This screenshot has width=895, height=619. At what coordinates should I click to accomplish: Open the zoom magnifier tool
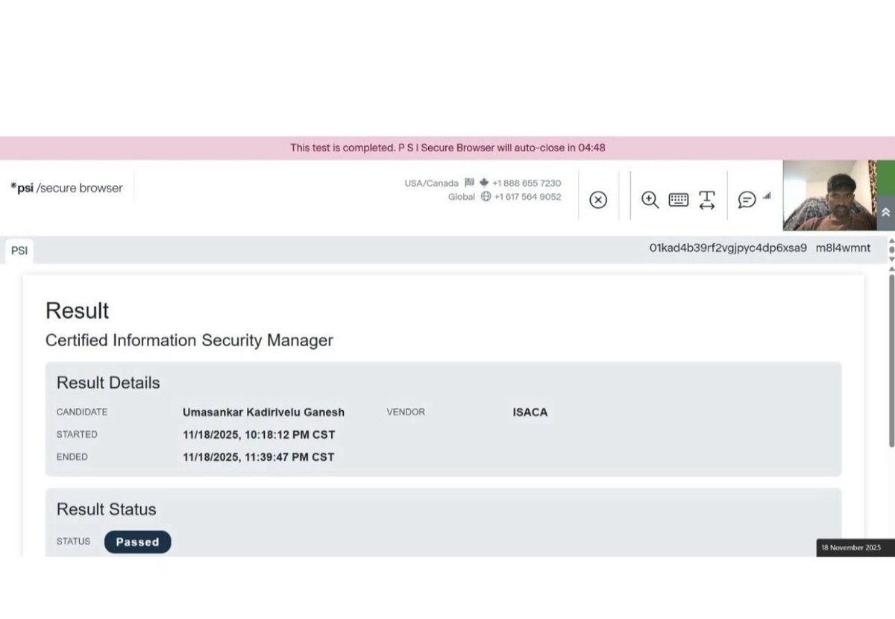tap(650, 200)
